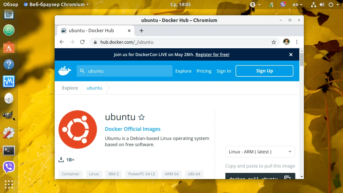The image size is (343, 193).
Task: Bookmark this page with star icon
Action: [x=274, y=42]
